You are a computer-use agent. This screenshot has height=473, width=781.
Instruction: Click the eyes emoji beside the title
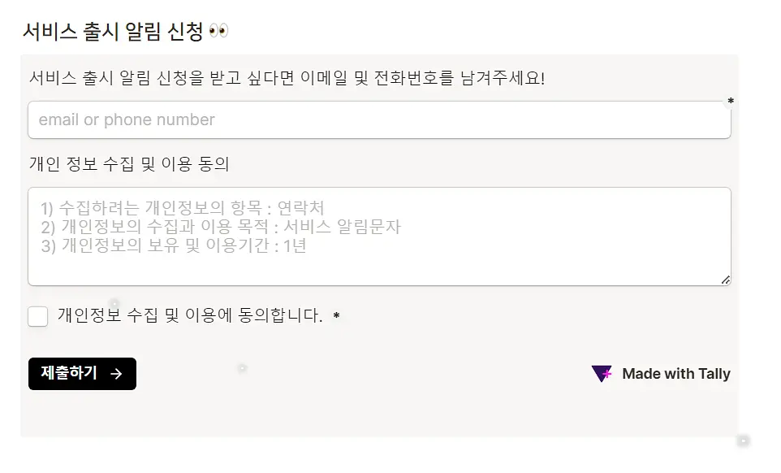coord(218,31)
